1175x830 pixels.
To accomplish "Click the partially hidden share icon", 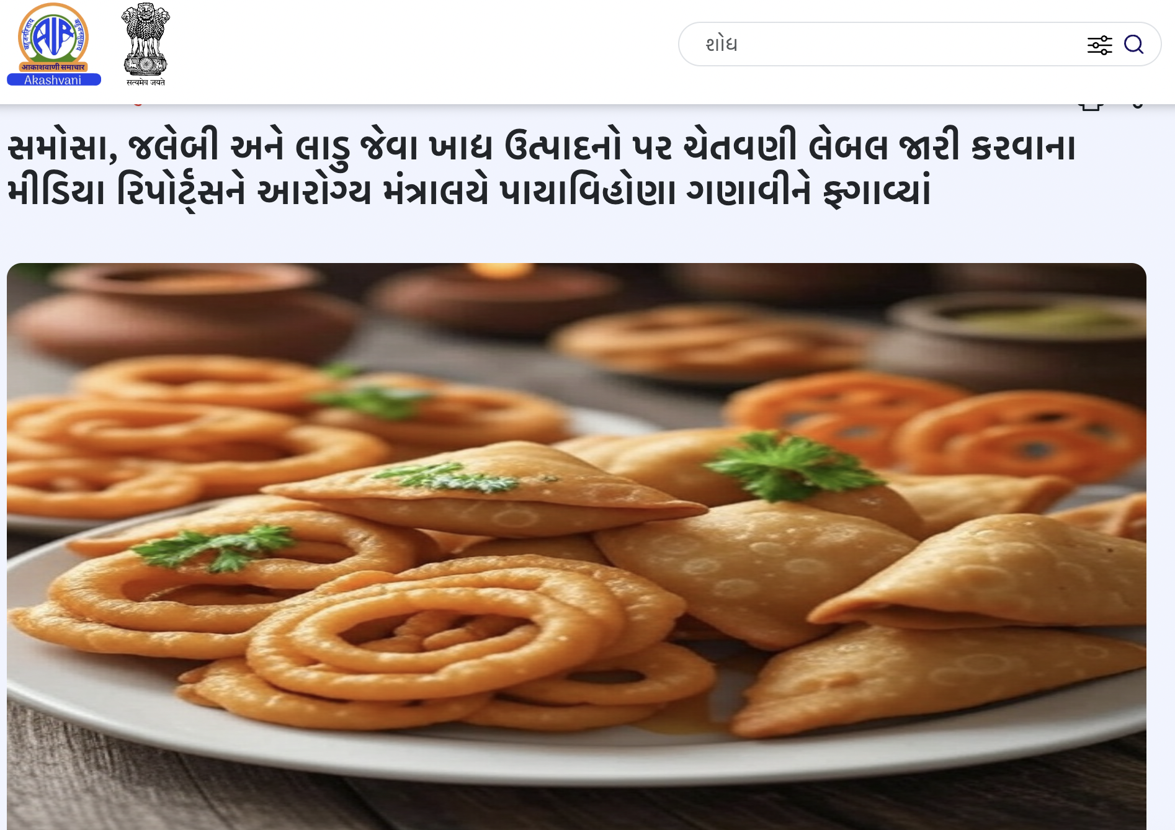I will 1137,106.
